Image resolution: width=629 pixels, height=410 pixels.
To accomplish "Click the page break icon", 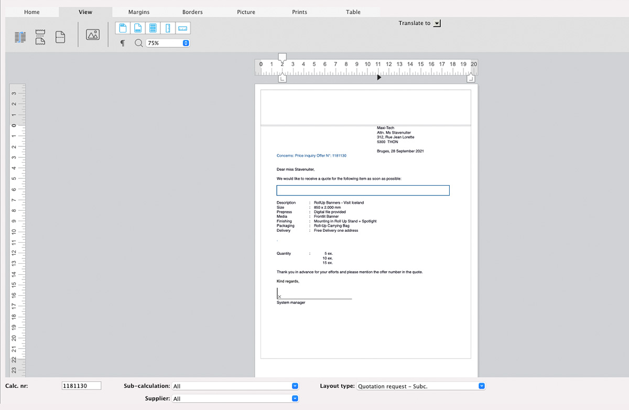I will (x=60, y=38).
